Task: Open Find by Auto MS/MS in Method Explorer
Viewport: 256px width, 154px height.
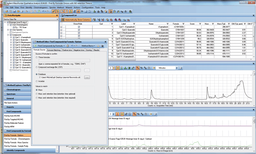Action: [12, 116]
